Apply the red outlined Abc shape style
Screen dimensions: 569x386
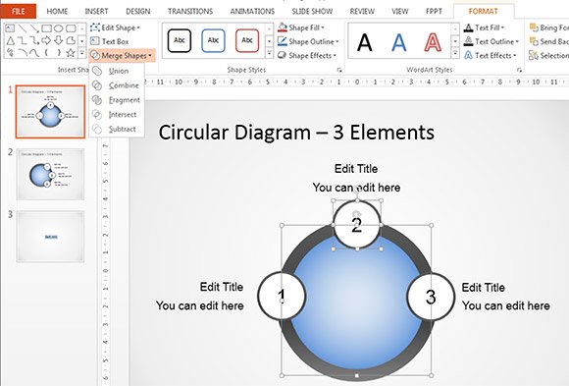(247, 40)
